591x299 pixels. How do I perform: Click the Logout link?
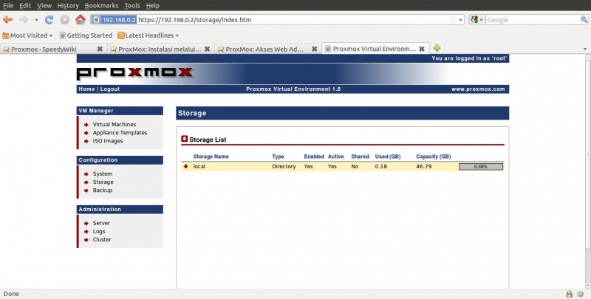[x=109, y=89]
